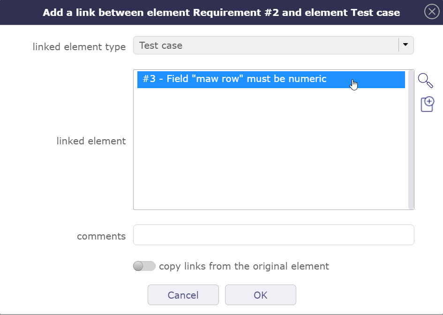Viewport: 443px width, 315px height.
Task: Click the create element icon below the magnifier
Action: coord(427,104)
